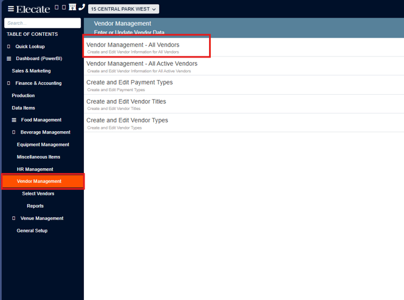
Task: Select the highlighted Vendor Management item
Action: click(43, 182)
